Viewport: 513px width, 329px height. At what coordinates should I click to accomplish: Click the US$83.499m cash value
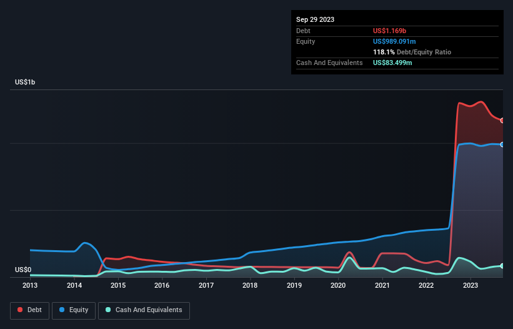tap(392, 63)
